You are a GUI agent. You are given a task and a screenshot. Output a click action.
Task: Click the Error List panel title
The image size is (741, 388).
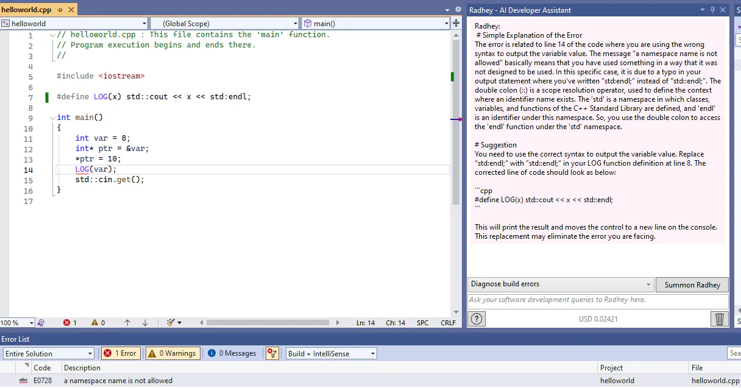(15, 339)
